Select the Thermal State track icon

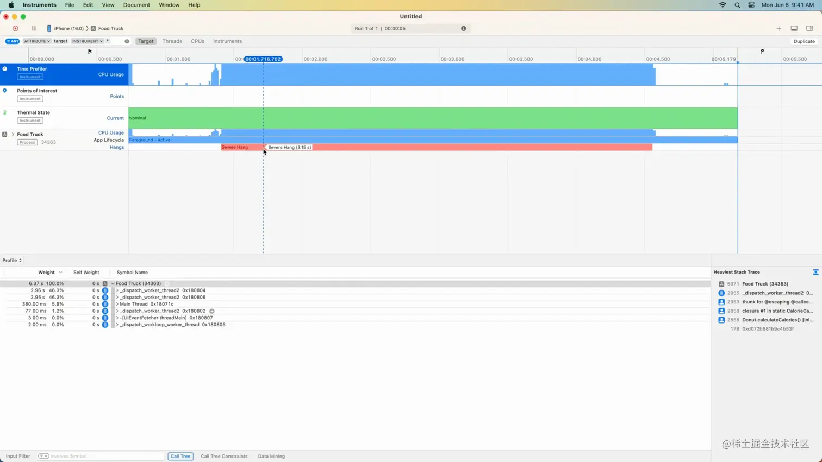point(5,112)
